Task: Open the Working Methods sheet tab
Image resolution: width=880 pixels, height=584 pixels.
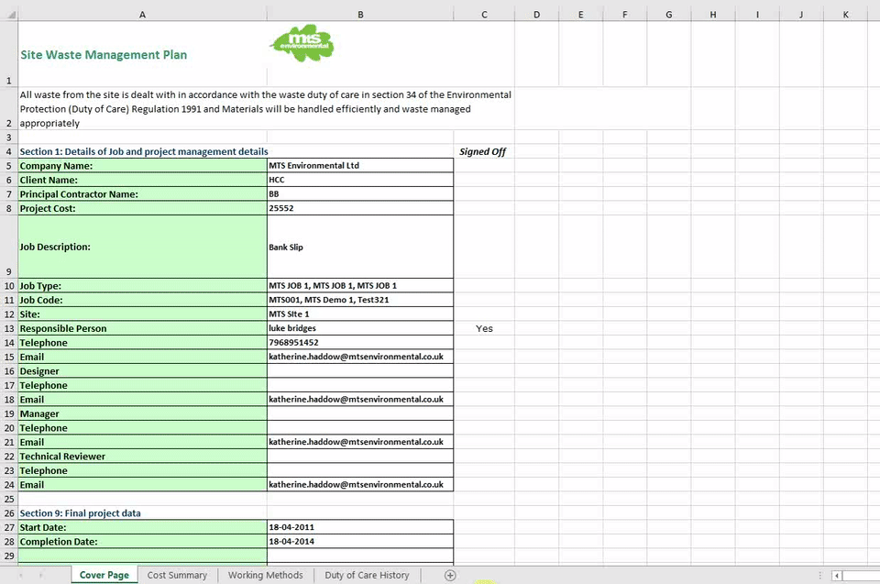Action: (265, 575)
